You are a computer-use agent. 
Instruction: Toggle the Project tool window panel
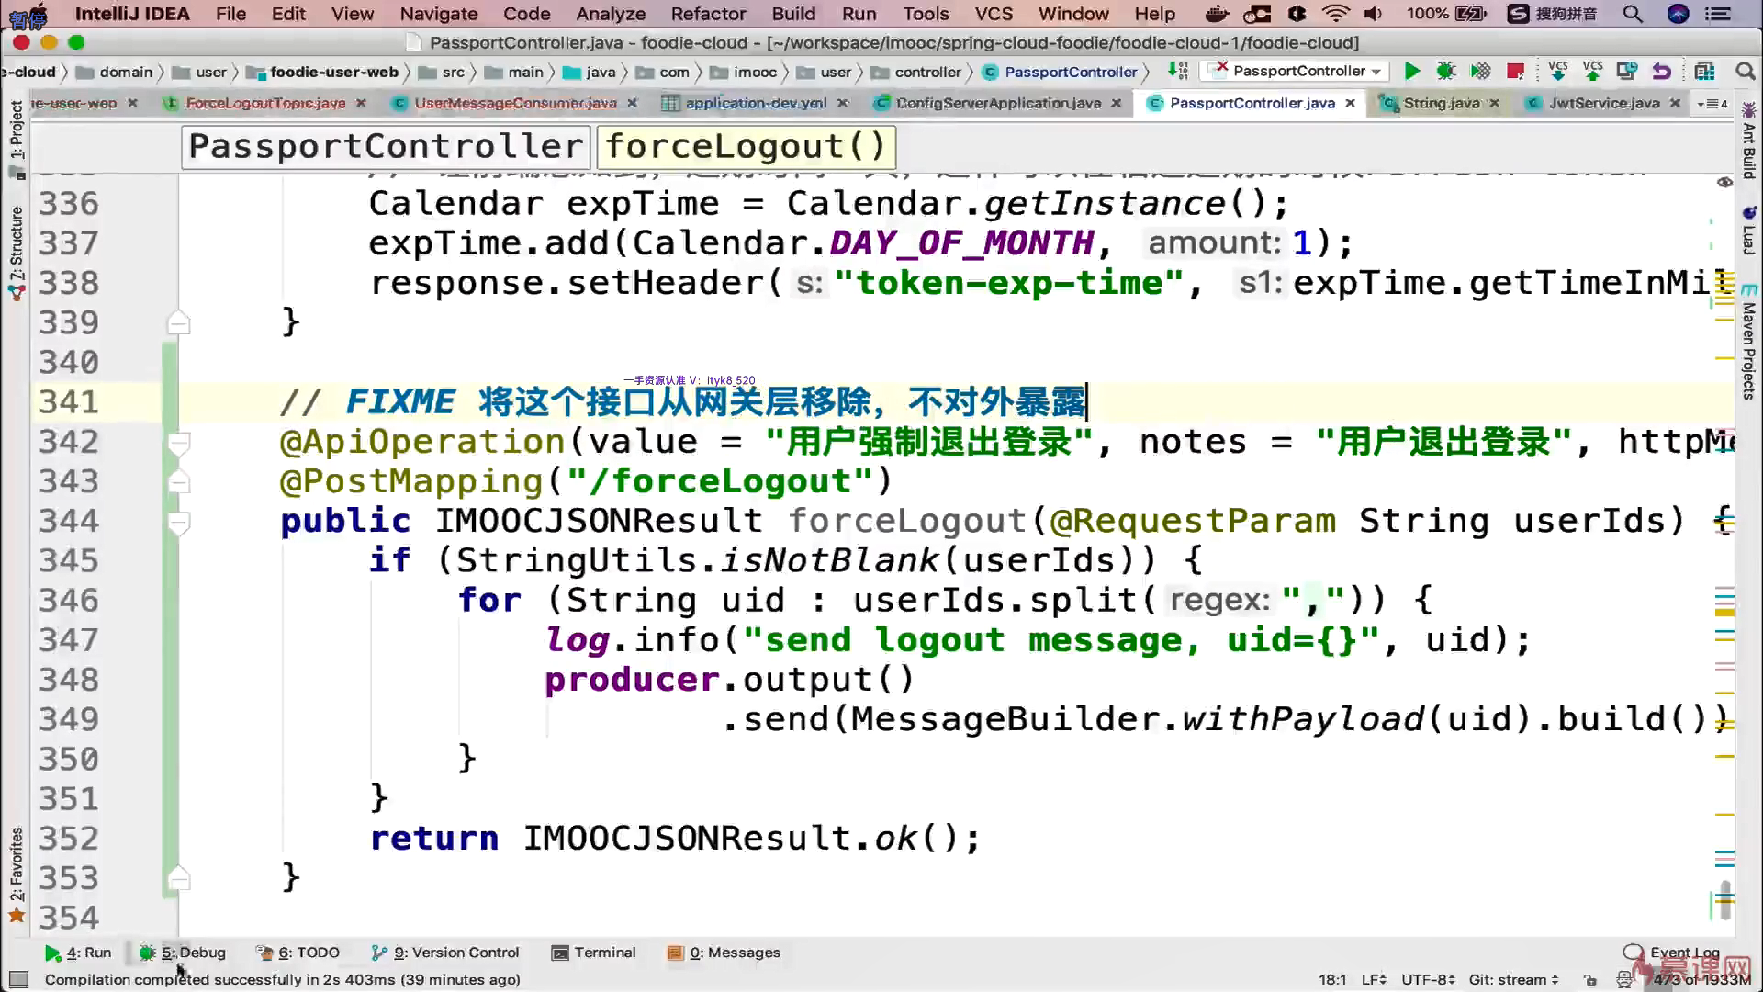coord(17,129)
